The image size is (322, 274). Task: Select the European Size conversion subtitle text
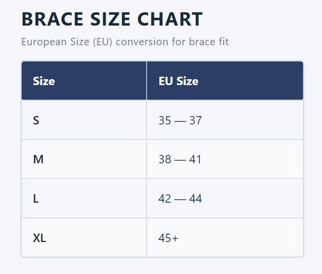[125, 42]
